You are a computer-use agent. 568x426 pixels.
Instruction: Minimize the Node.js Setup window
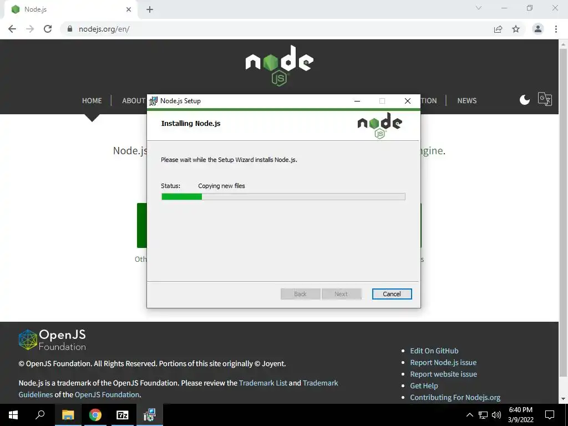pyautogui.click(x=357, y=101)
